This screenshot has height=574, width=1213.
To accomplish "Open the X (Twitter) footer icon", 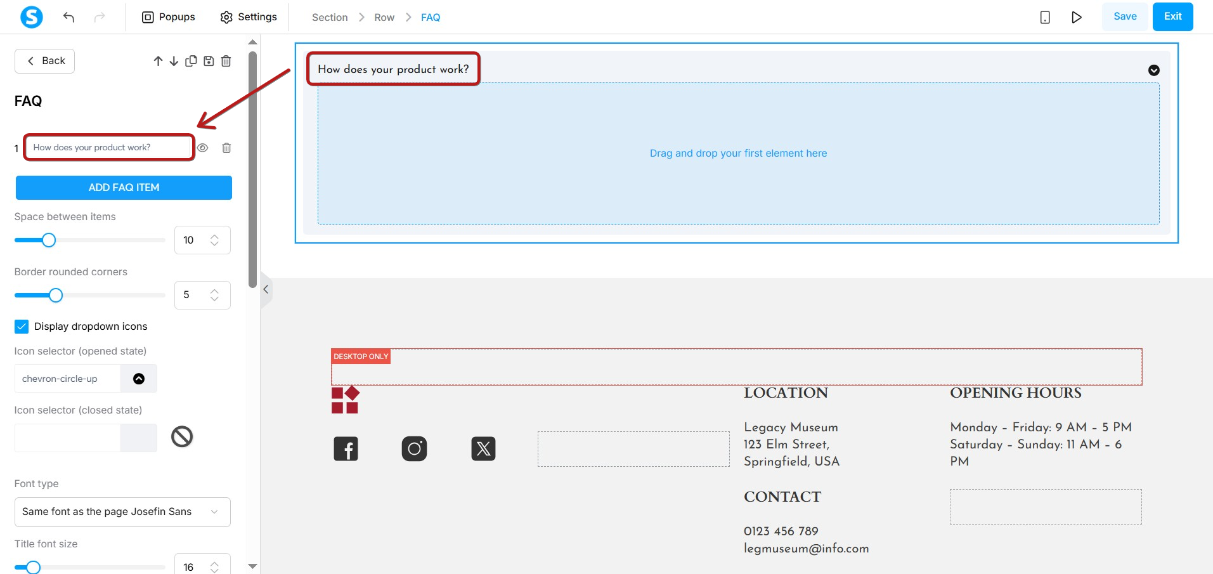I will [x=483, y=449].
